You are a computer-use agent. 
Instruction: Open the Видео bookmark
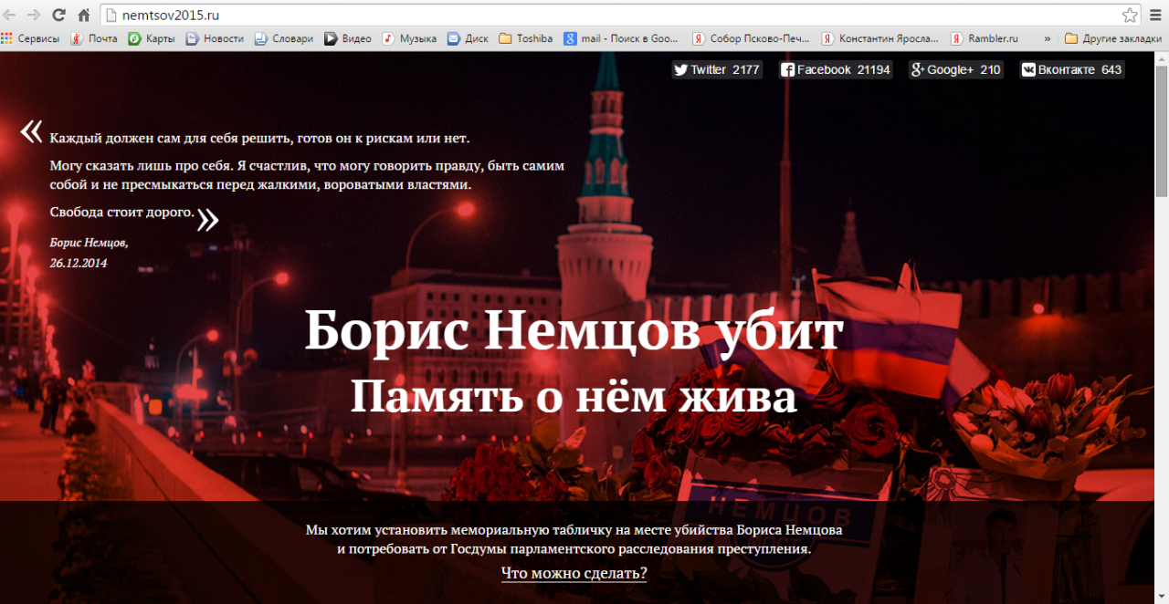348,38
